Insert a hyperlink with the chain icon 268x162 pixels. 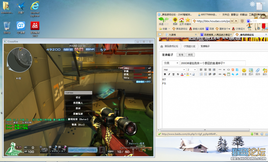(220, 74)
